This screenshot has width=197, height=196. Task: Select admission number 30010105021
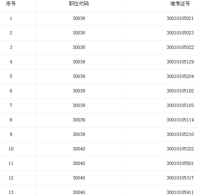click(x=180, y=18)
